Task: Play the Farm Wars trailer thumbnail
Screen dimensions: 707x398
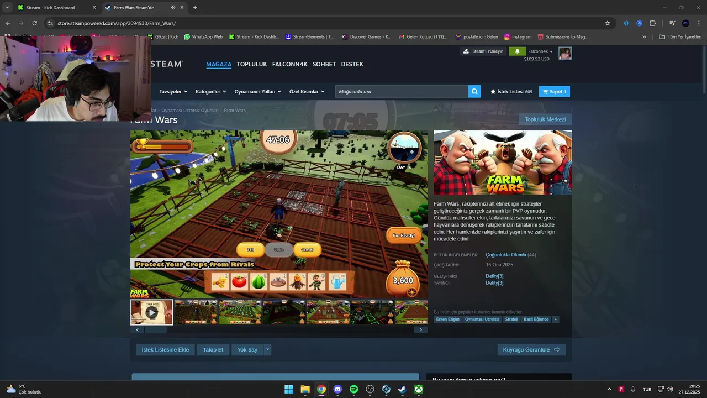Action: tap(152, 312)
